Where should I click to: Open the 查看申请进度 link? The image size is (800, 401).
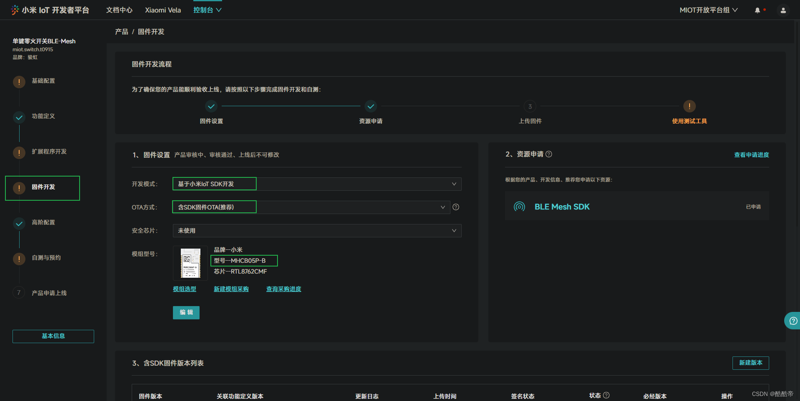point(752,155)
